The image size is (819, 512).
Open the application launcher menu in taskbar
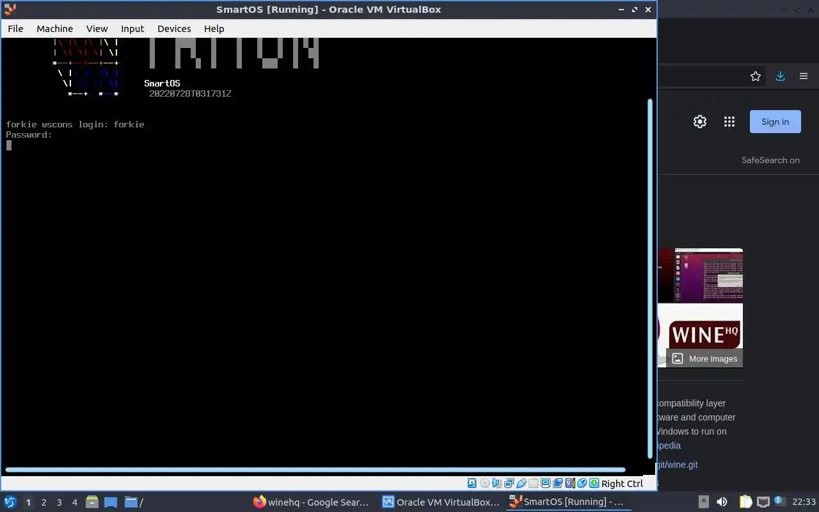[x=10, y=502]
